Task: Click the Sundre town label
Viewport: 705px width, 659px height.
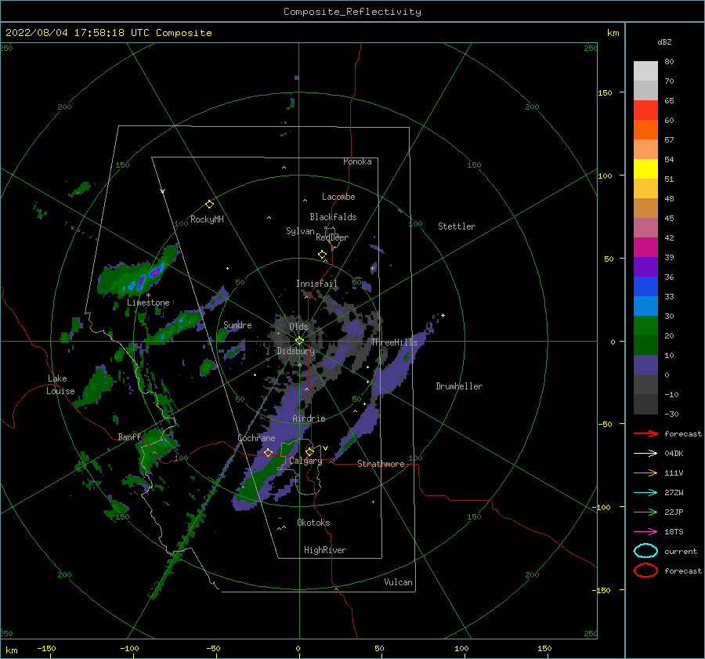Action: tap(237, 324)
